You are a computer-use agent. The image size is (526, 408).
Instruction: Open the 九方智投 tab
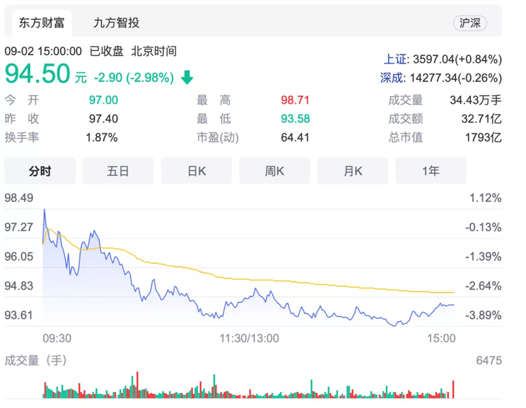pos(116,23)
